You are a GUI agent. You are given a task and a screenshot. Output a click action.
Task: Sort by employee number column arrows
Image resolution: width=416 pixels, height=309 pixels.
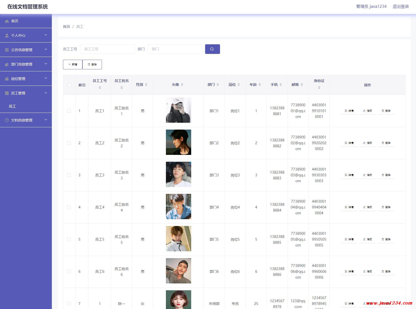tap(100, 88)
